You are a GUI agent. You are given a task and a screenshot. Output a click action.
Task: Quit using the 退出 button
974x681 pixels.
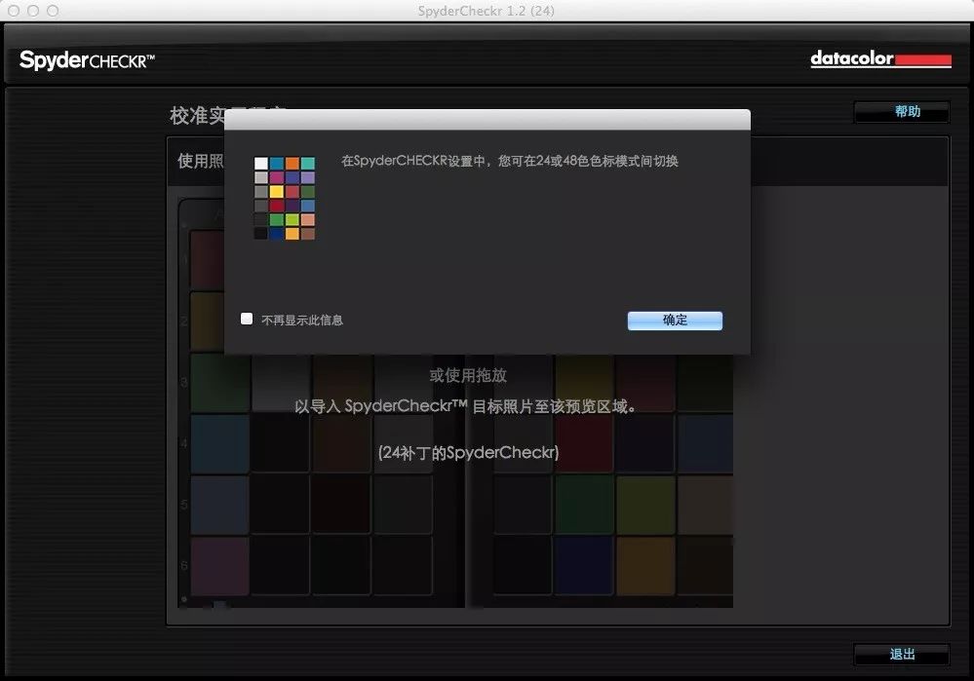click(902, 655)
